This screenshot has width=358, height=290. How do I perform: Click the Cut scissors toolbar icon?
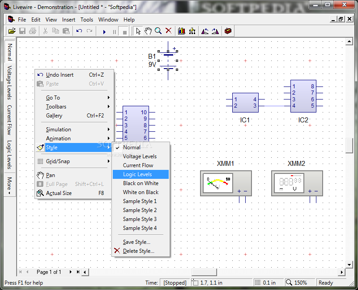point(45,31)
